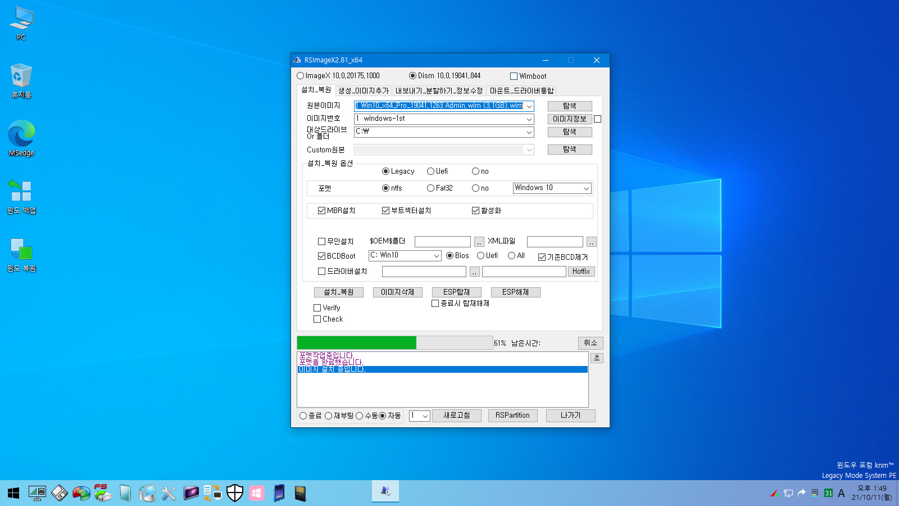Expand the target drive C:₩ dropdown
The height and width of the screenshot is (506, 899).
point(529,132)
